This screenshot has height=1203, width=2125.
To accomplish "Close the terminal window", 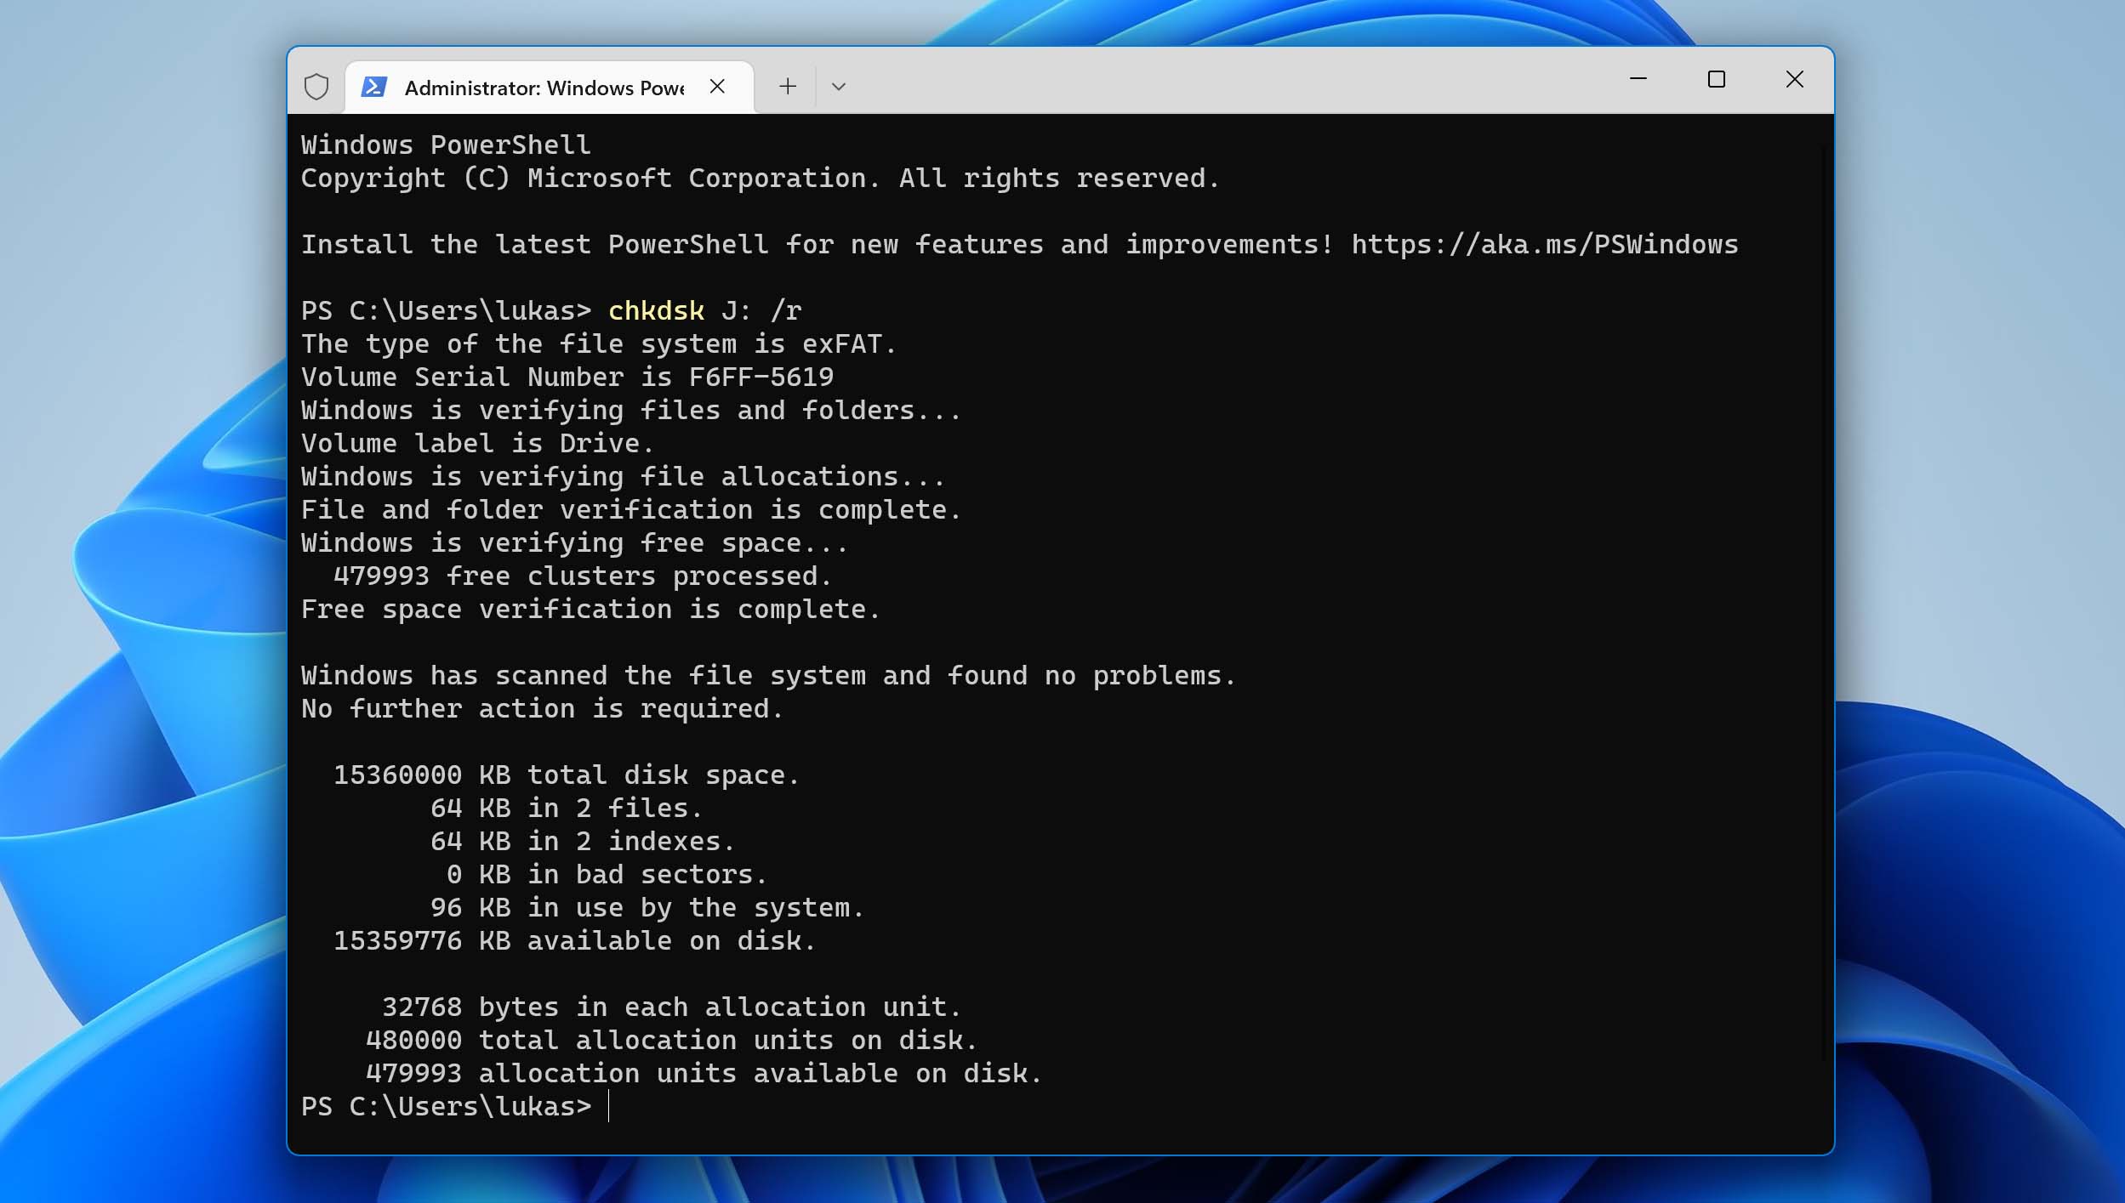I will (1794, 79).
